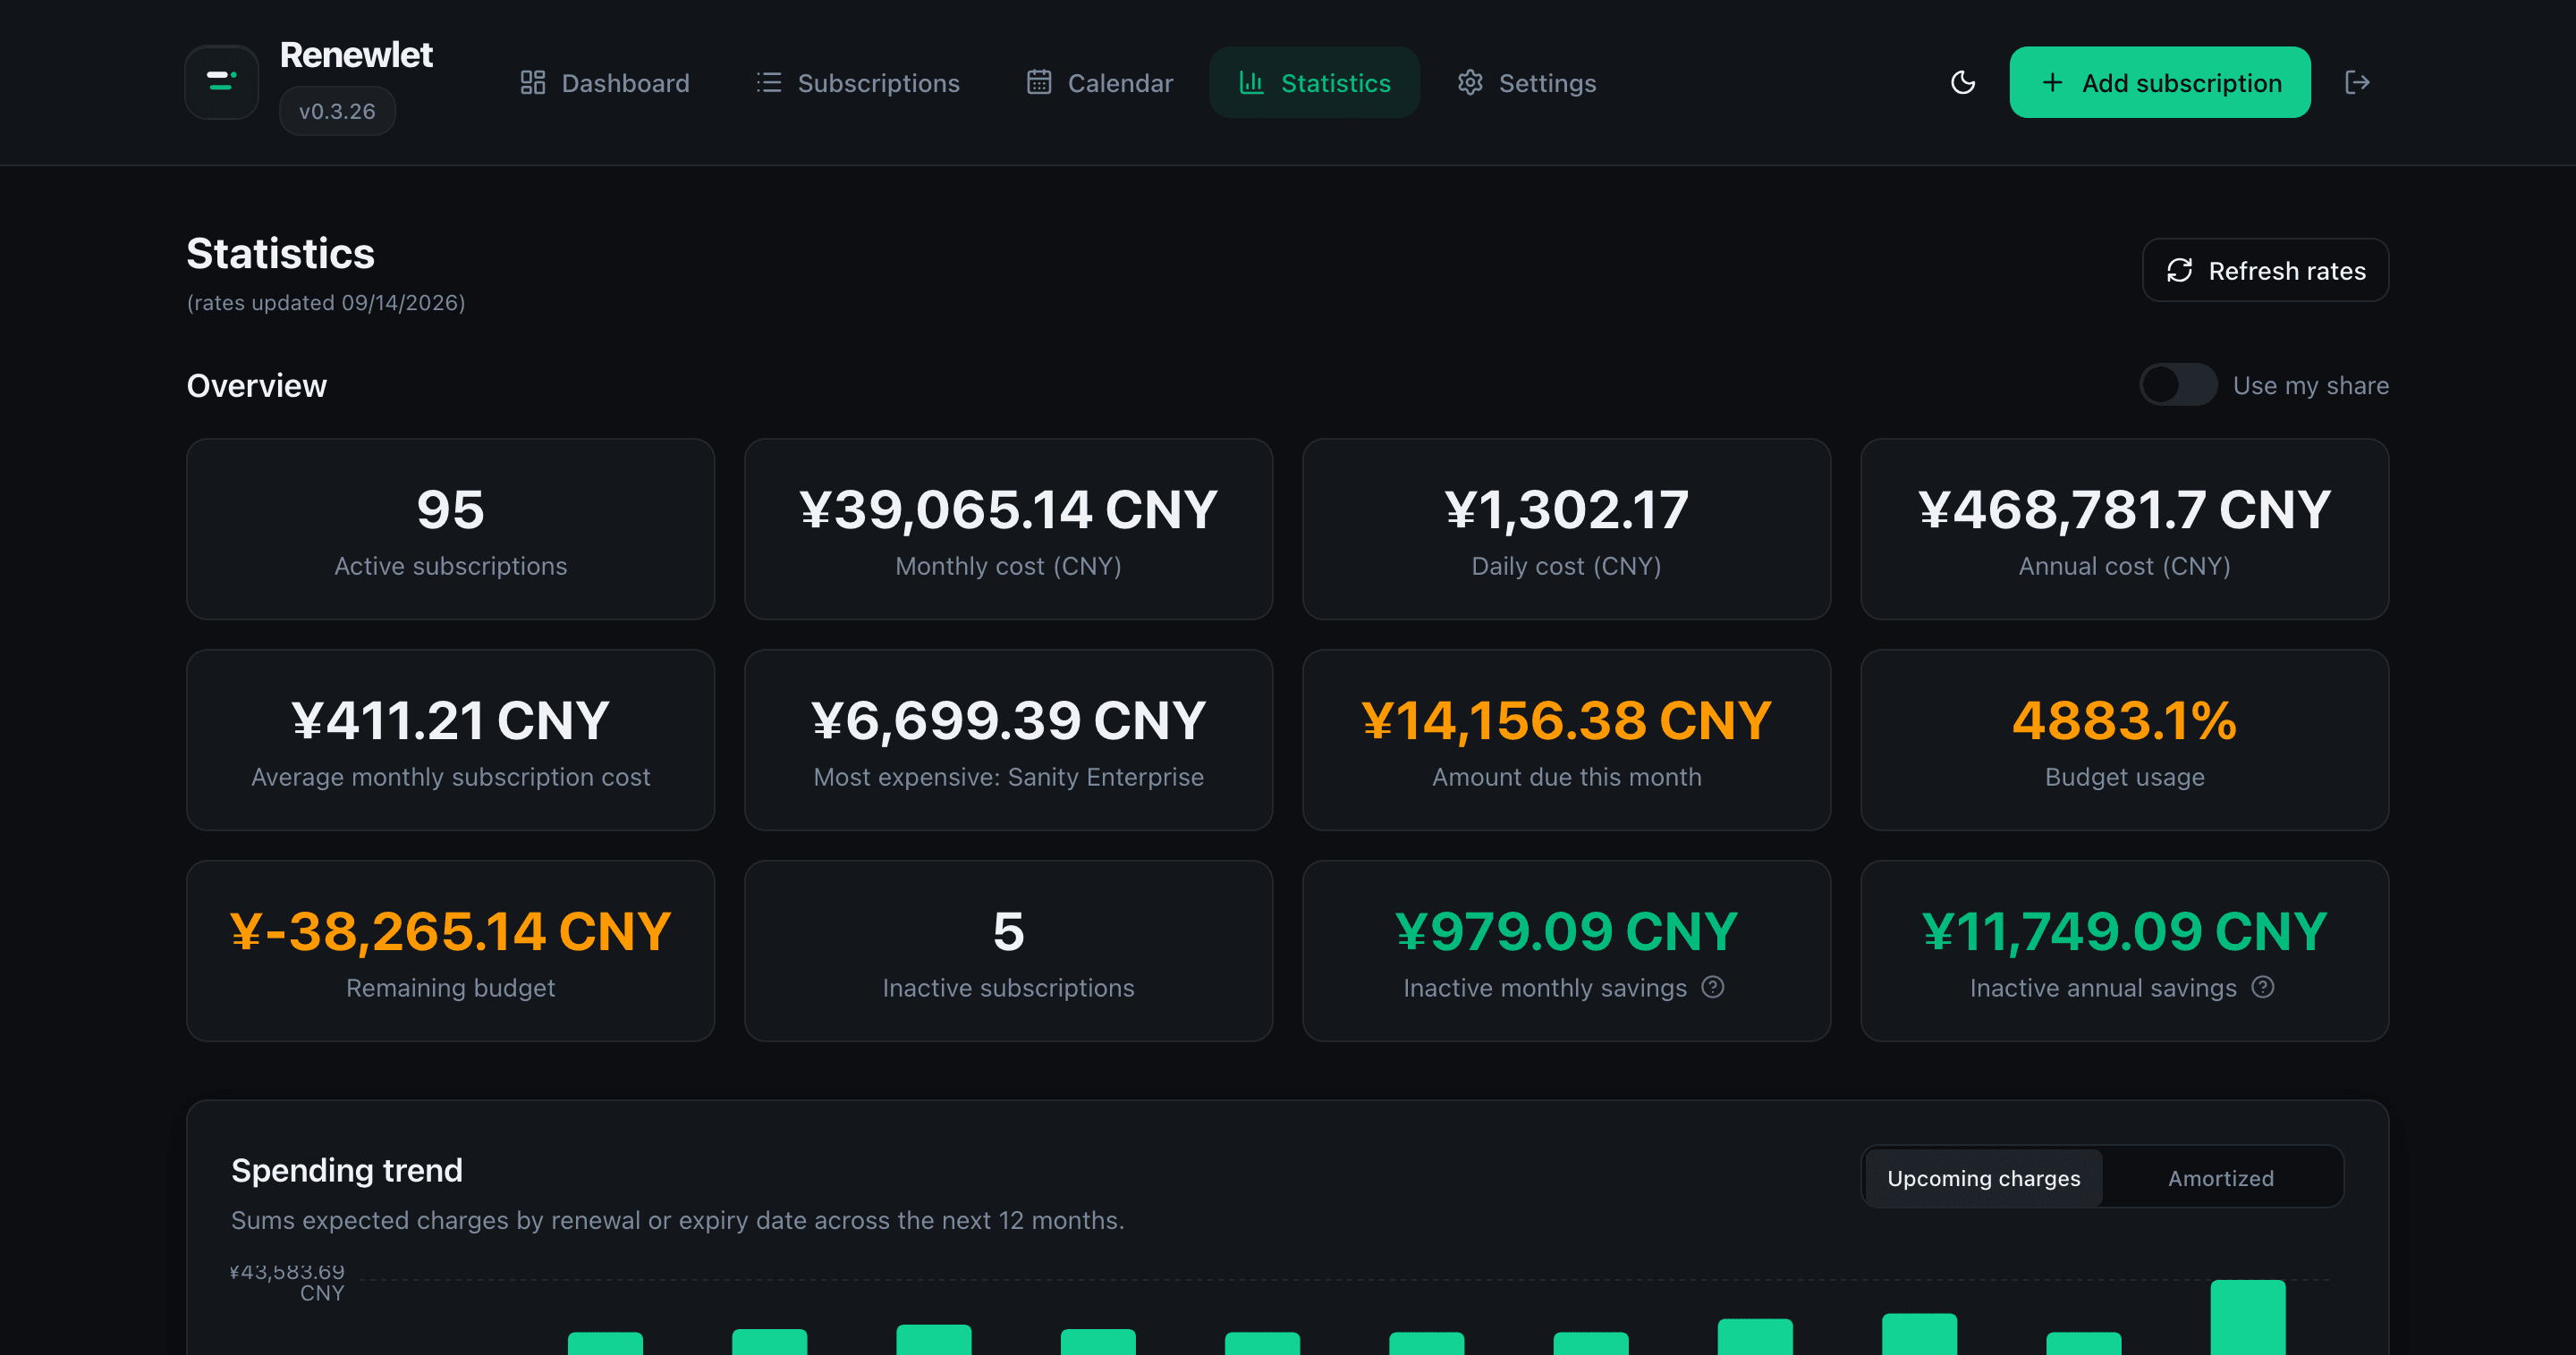Click the logout icon

pos(2357,82)
